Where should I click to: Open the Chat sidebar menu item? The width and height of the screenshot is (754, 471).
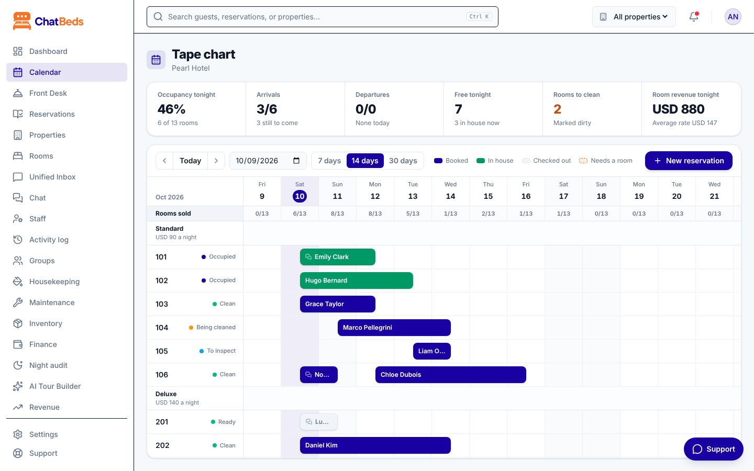click(66, 198)
